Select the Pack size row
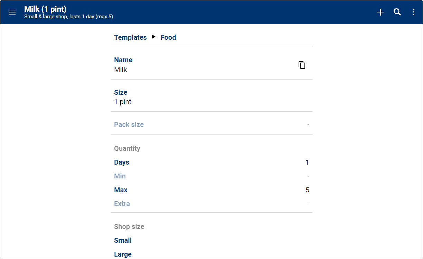 [211, 124]
